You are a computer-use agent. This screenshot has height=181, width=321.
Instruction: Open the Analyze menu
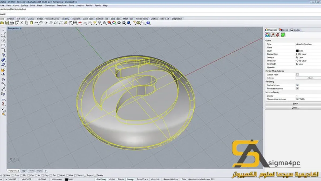click(x=80, y=5)
